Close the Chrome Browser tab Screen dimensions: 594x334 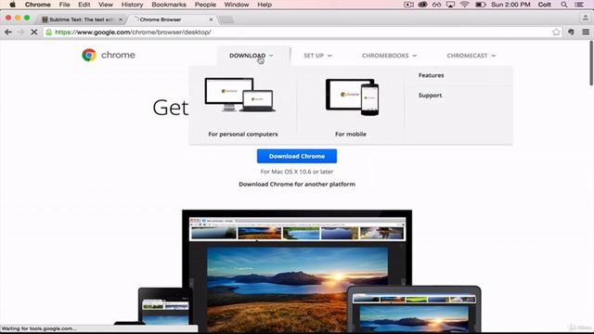211,19
